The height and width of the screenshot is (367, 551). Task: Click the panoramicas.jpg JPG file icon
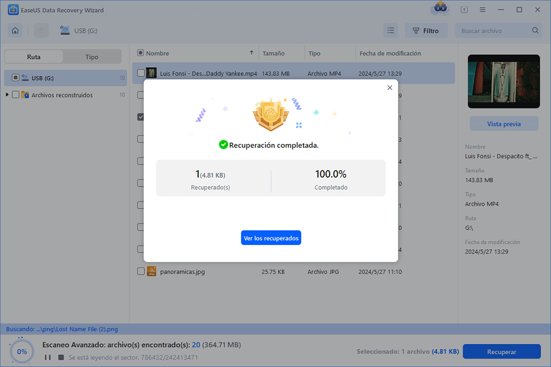point(152,271)
